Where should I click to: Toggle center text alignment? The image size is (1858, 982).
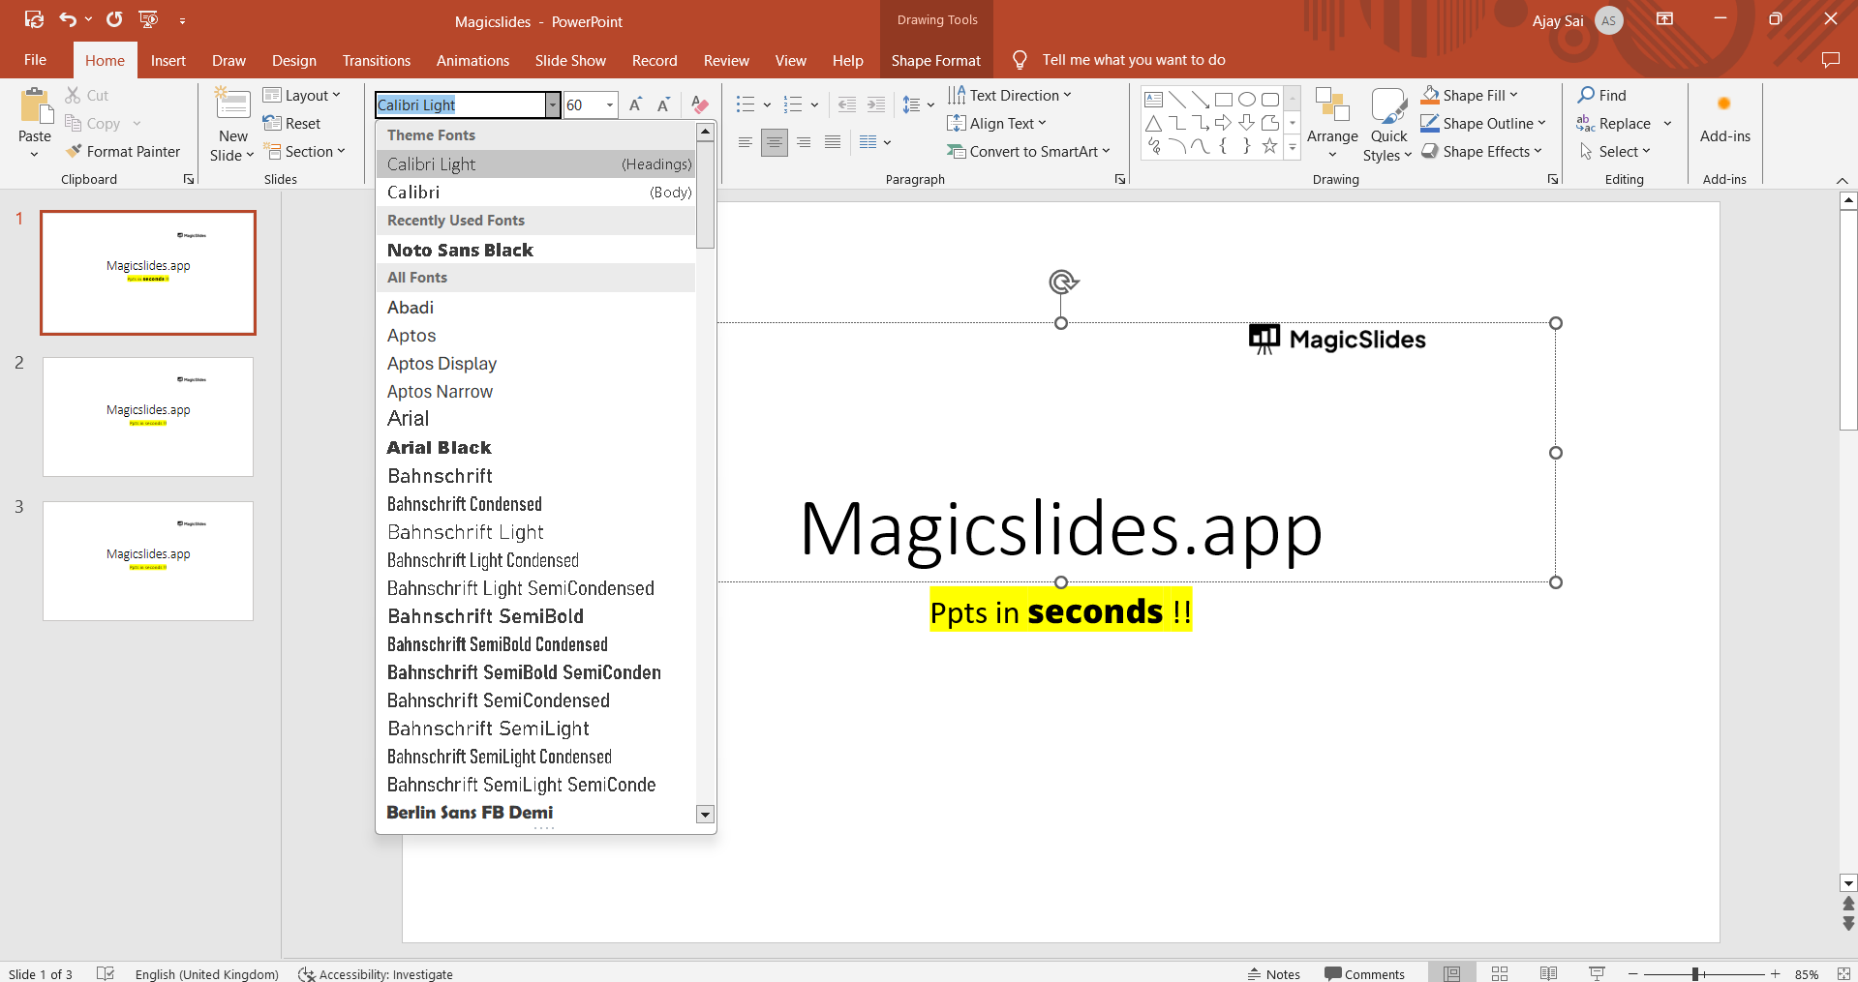click(775, 142)
